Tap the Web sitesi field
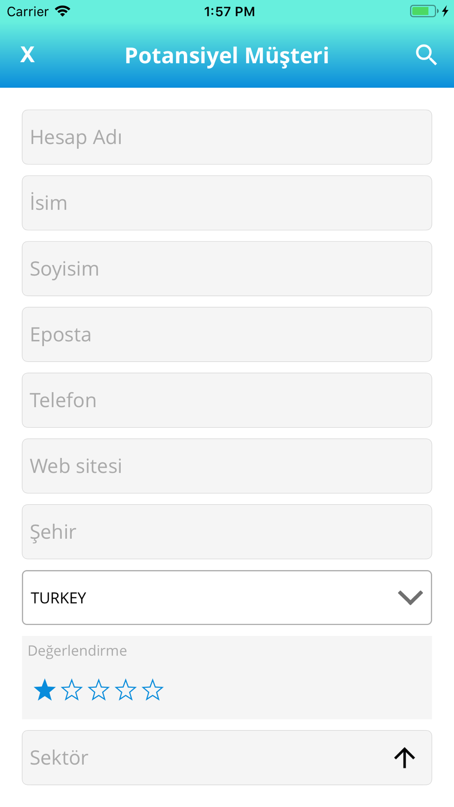Viewport: 454px width, 807px height. point(227,466)
